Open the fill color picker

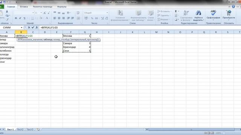click(x=41, y=18)
